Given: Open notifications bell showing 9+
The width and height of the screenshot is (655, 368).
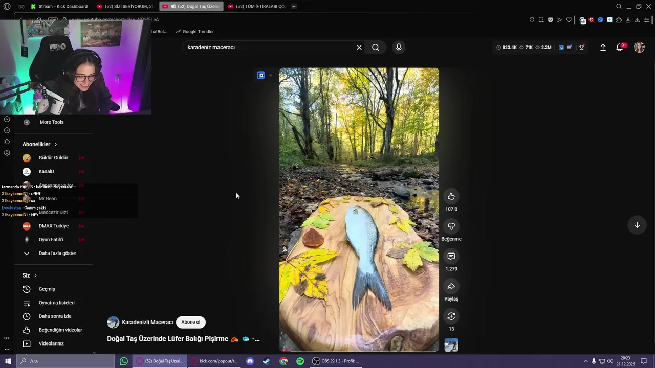Looking at the screenshot, I should click(620, 47).
